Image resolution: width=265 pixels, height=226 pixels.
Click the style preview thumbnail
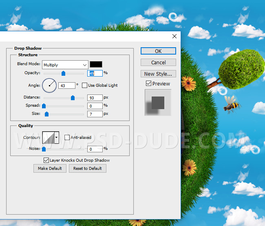(158, 103)
